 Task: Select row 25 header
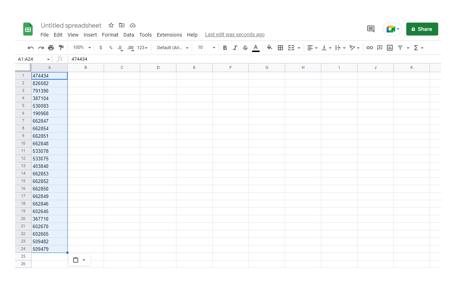coord(23,257)
